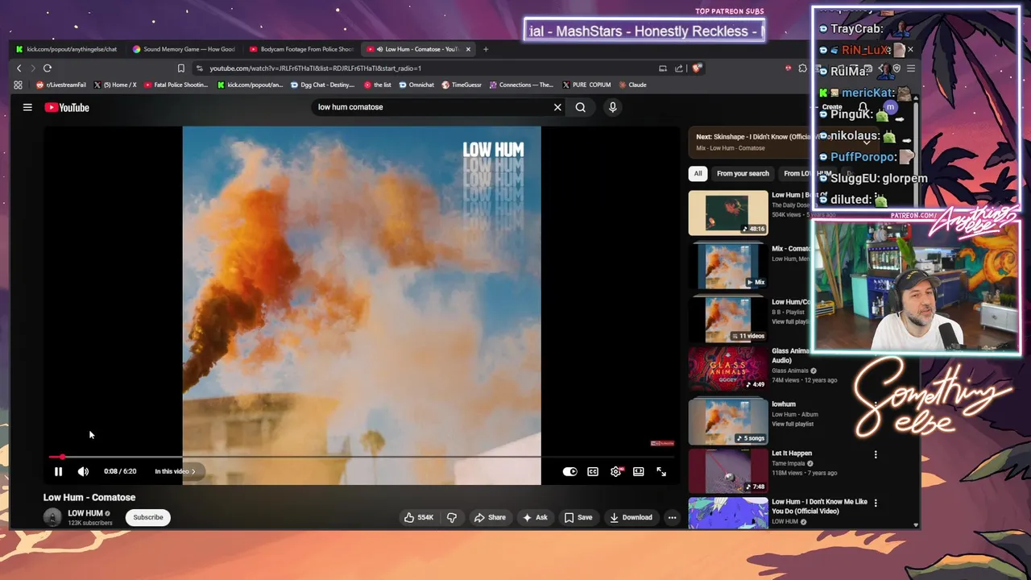This screenshot has width=1031, height=580.
Task: Save the video to a playlist
Action: coord(578,517)
